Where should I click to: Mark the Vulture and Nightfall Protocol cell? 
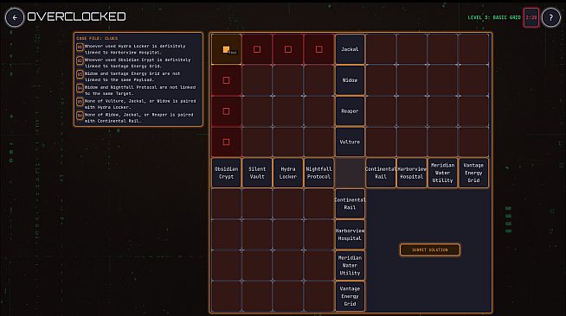[319, 142]
